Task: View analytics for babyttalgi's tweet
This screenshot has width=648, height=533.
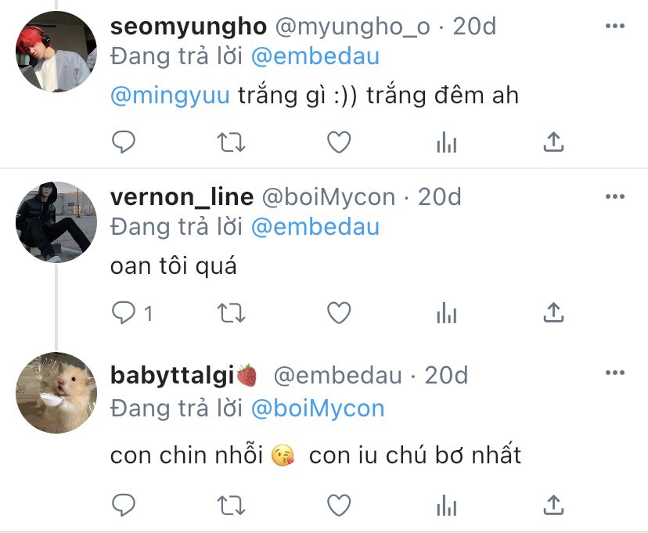Action: tap(446, 506)
